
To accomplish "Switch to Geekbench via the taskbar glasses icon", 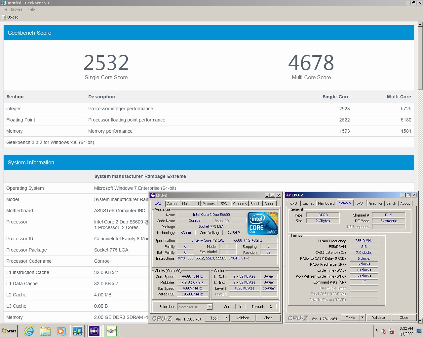I will pos(78,331).
